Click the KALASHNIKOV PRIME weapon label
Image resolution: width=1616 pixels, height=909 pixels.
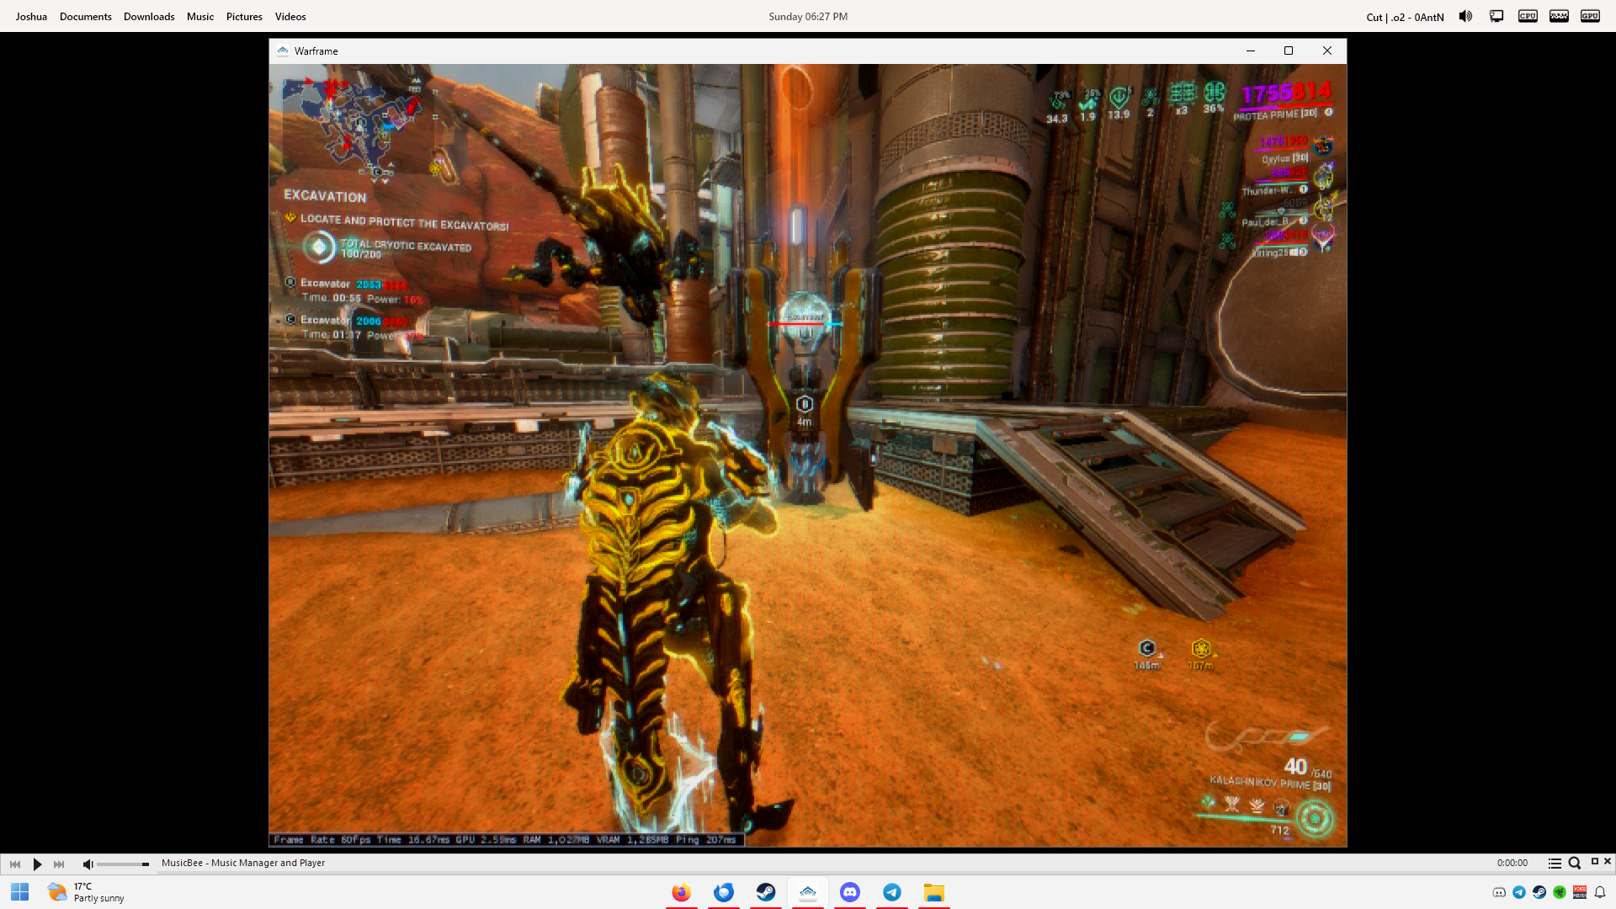[1270, 783]
